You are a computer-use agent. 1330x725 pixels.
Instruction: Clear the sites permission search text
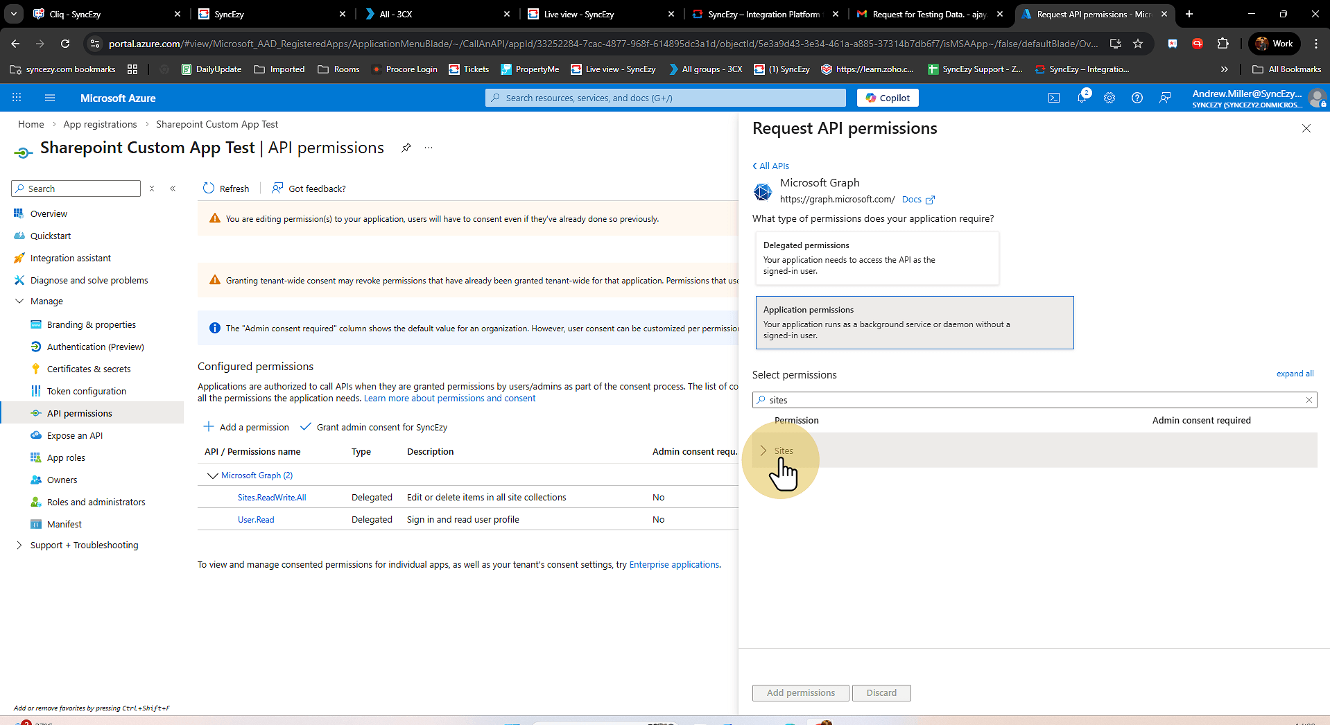(1309, 400)
